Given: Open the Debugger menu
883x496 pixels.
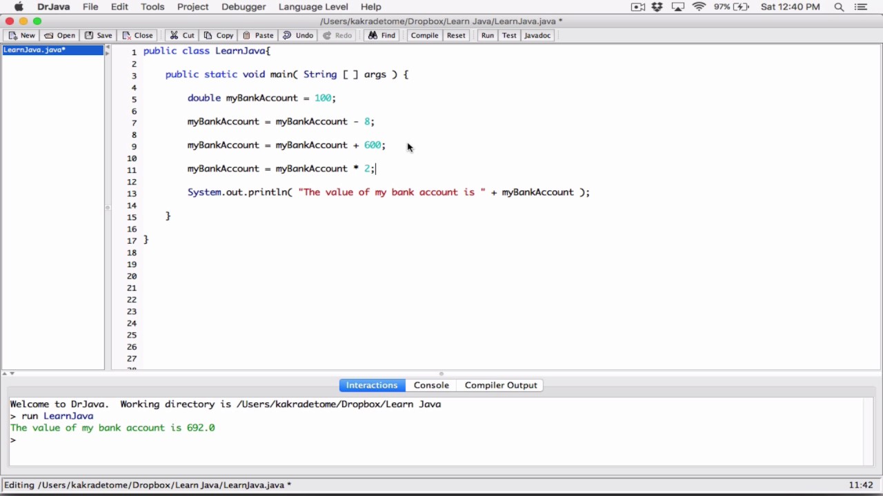Looking at the screenshot, I should click(x=244, y=7).
